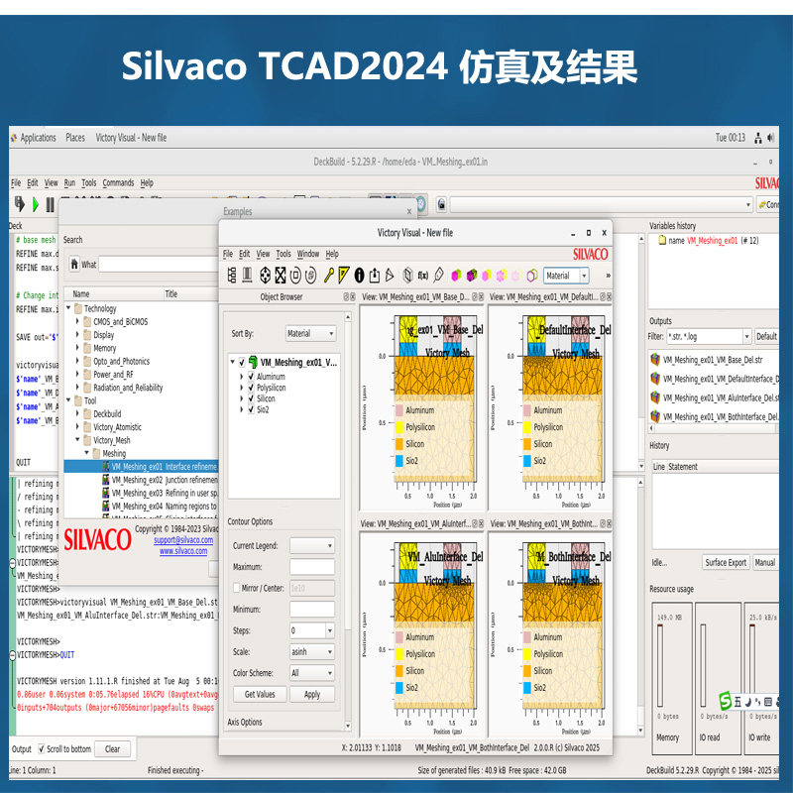Open the Sort By Material dropdown
Image resolution: width=793 pixels, height=793 pixels.
[310, 333]
